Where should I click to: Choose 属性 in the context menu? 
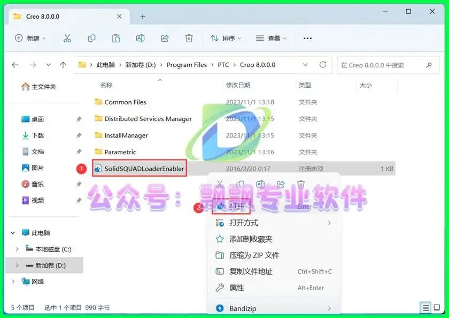click(x=275, y=287)
